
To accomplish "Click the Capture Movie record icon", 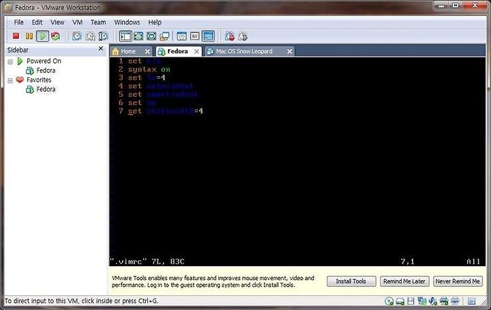I will point(230,36).
